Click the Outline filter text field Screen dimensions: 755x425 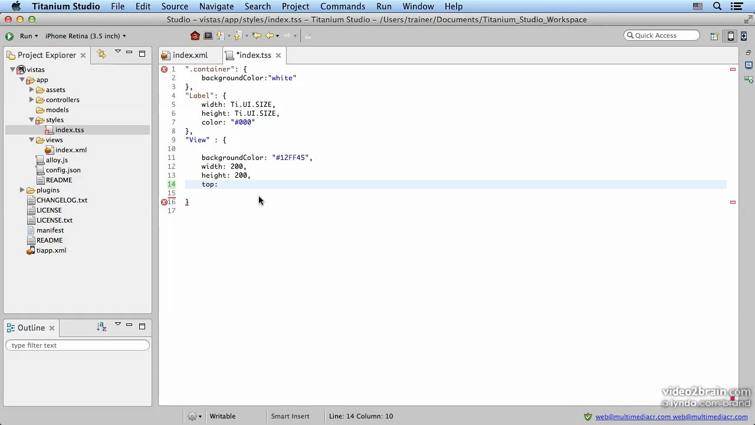[77, 345]
